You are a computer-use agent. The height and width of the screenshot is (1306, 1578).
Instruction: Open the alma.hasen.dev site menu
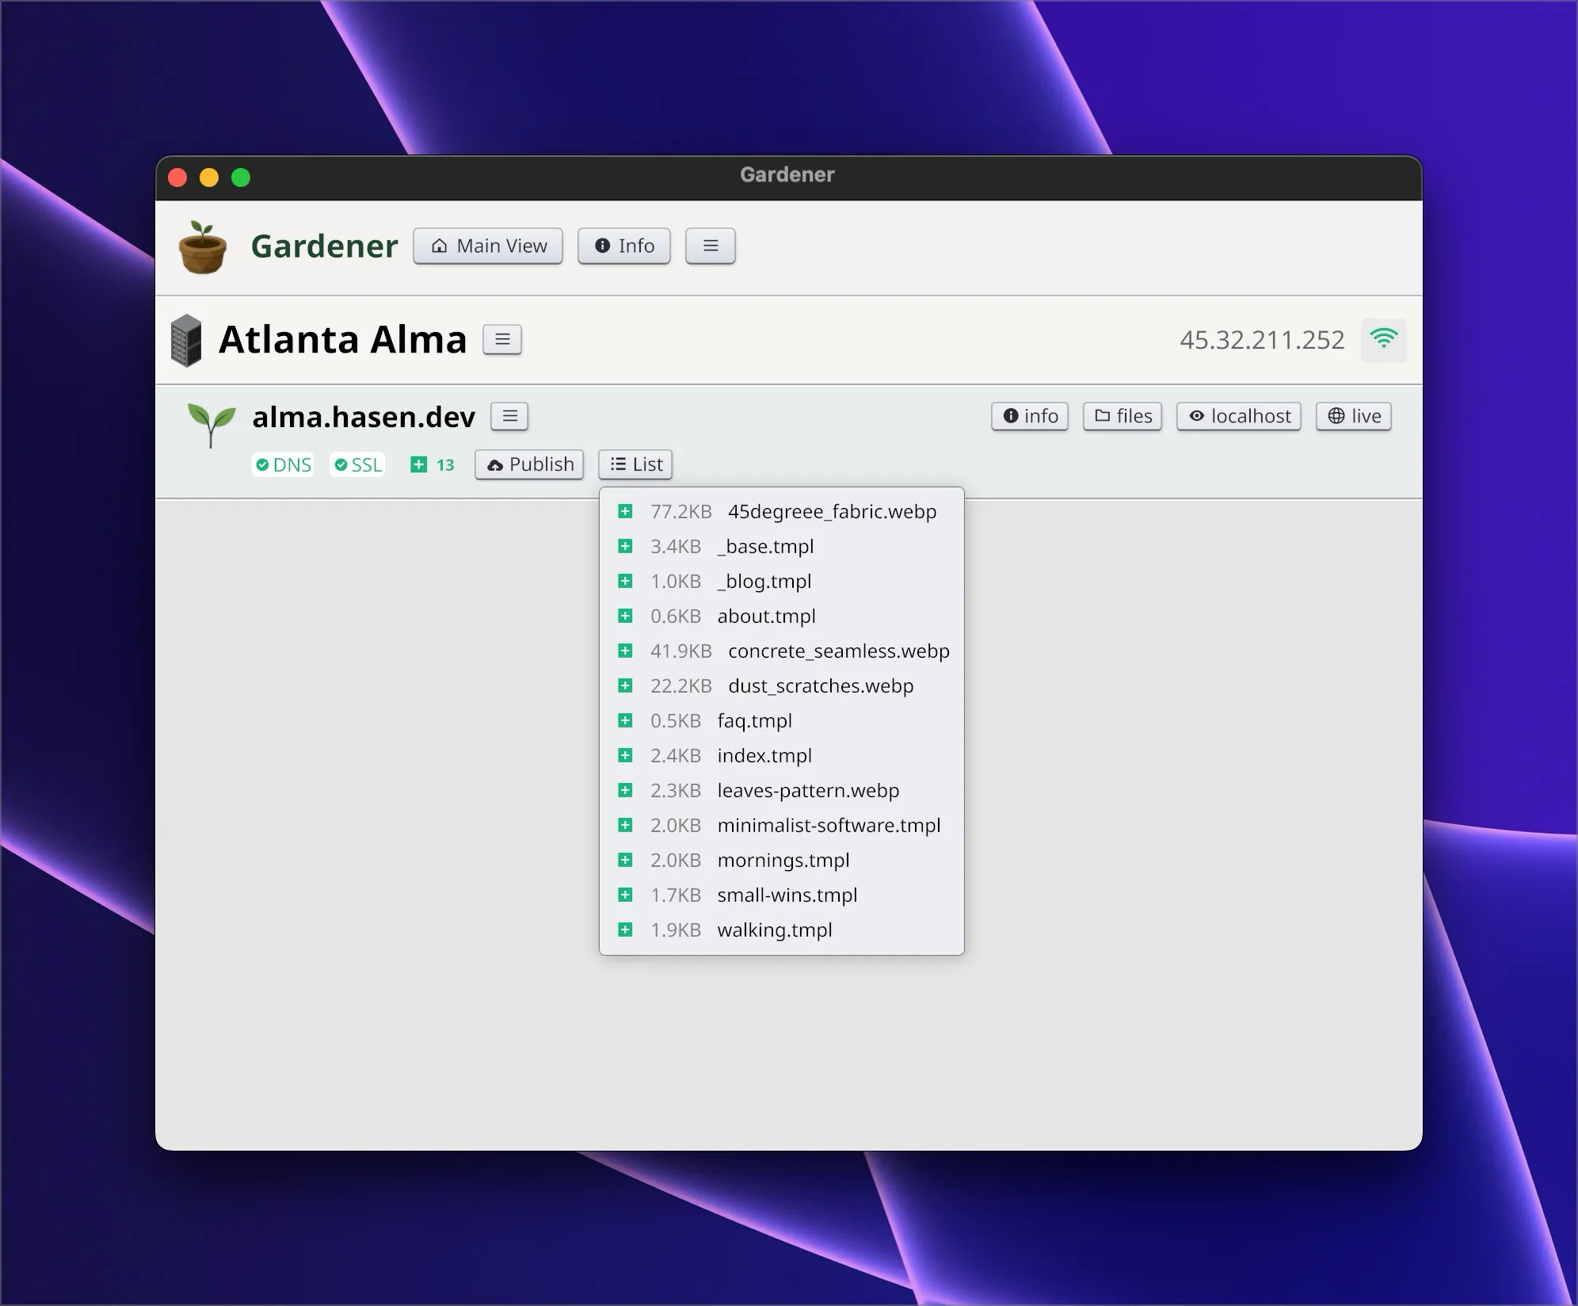tap(509, 416)
